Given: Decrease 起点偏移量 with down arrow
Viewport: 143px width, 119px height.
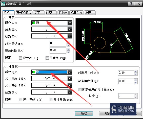Looking at the screenshot, I should [136, 83].
